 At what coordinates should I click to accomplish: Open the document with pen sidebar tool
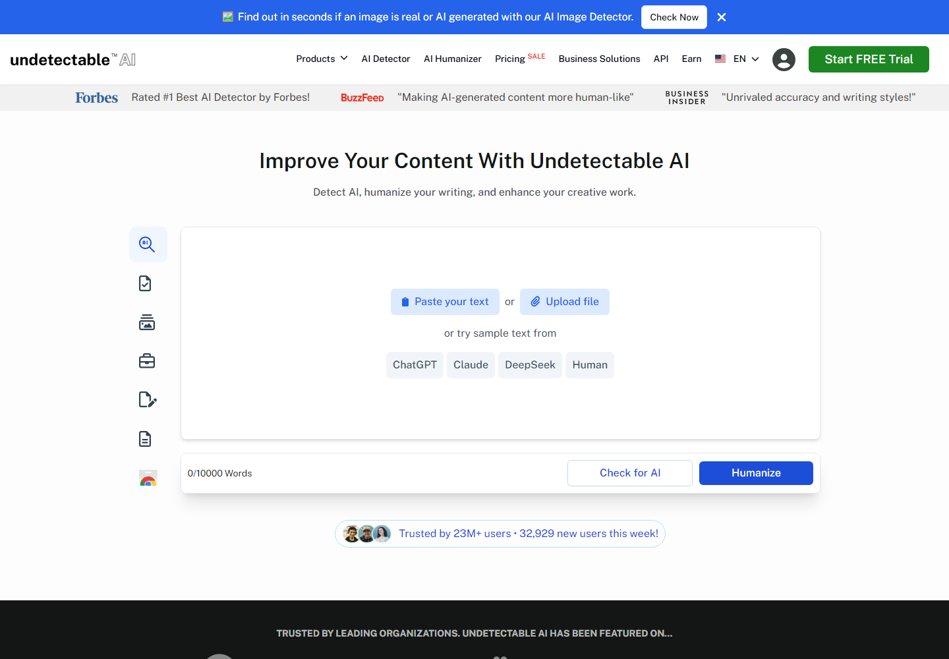pos(148,400)
